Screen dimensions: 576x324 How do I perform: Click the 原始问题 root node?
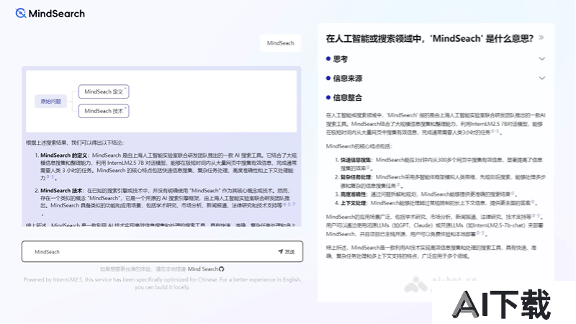(x=50, y=102)
